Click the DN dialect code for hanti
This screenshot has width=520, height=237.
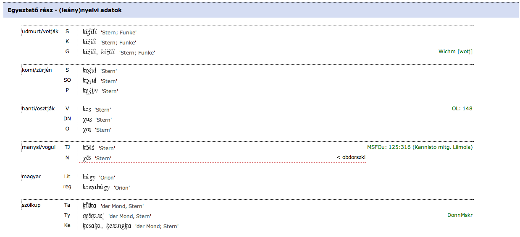(x=67, y=119)
